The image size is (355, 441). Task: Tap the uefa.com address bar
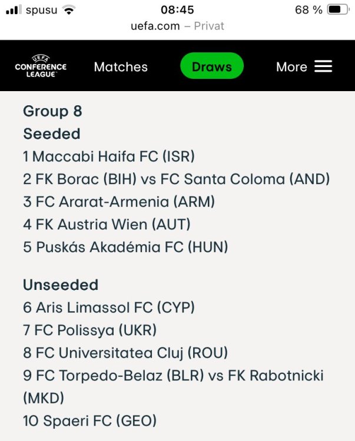[x=177, y=26]
